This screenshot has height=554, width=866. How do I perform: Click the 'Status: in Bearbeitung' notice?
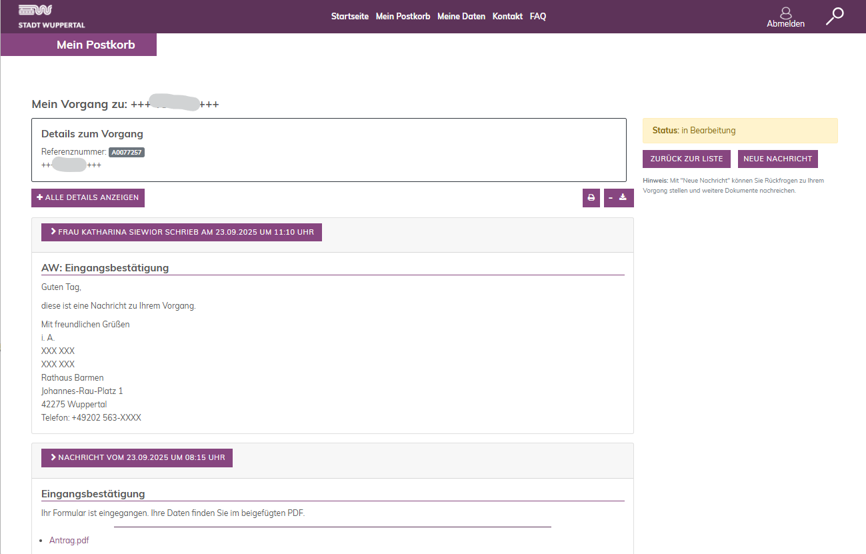739,131
